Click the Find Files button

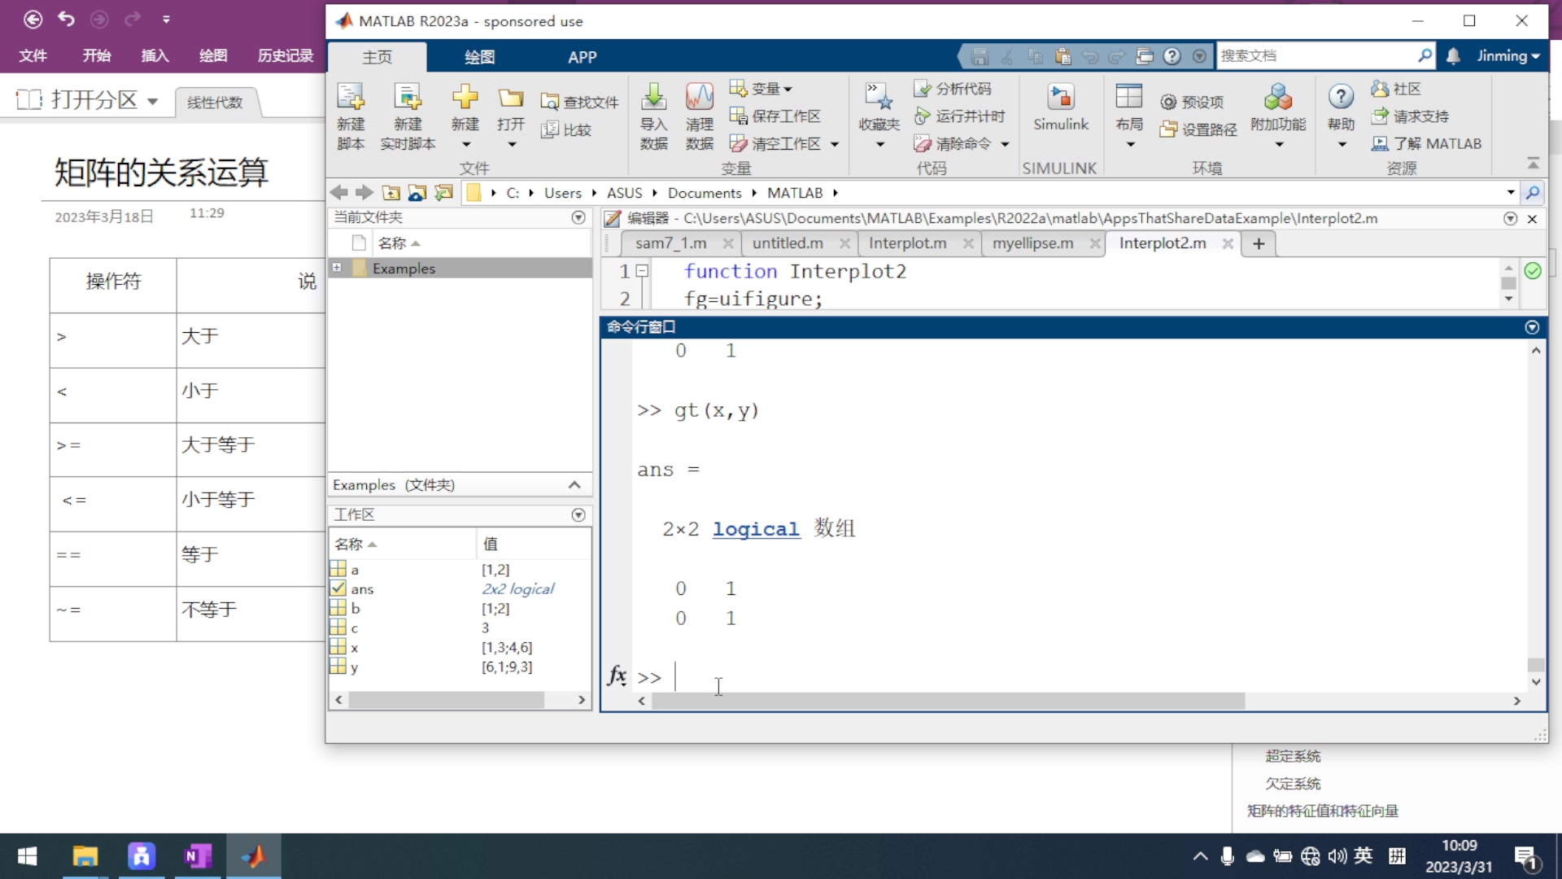580,102
